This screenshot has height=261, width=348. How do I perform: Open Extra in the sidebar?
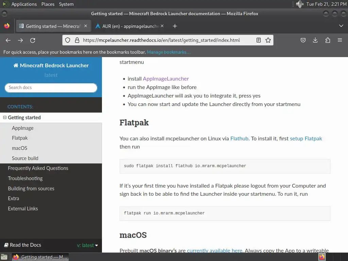14,198
